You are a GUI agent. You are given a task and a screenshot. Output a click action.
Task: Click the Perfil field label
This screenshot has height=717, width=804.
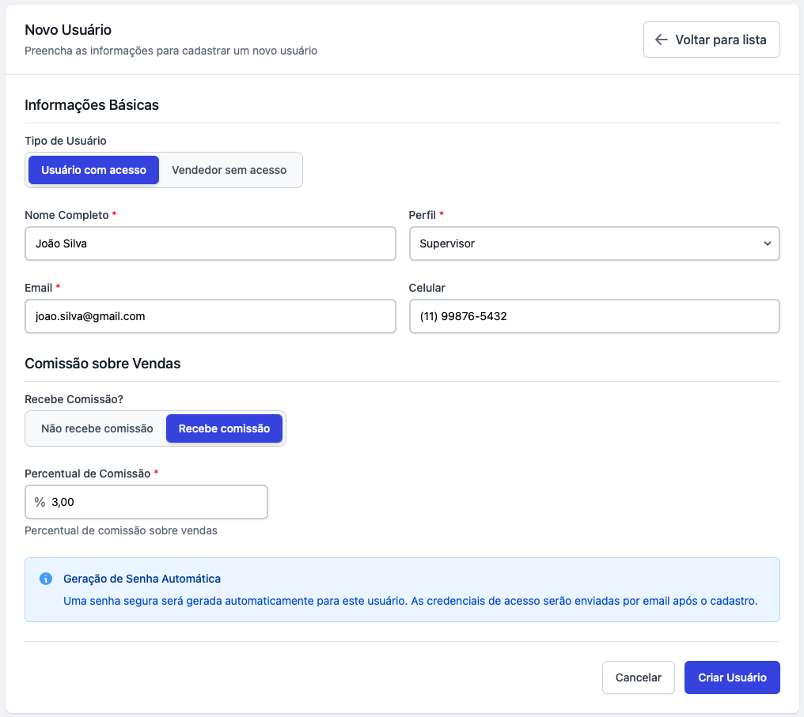[422, 215]
